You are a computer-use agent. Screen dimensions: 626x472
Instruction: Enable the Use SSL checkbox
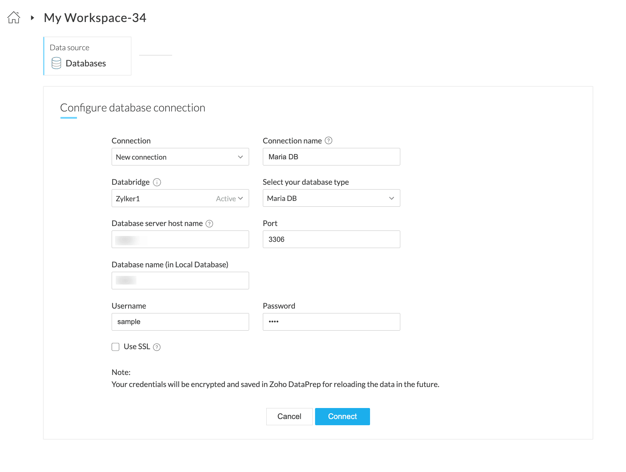(x=115, y=347)
